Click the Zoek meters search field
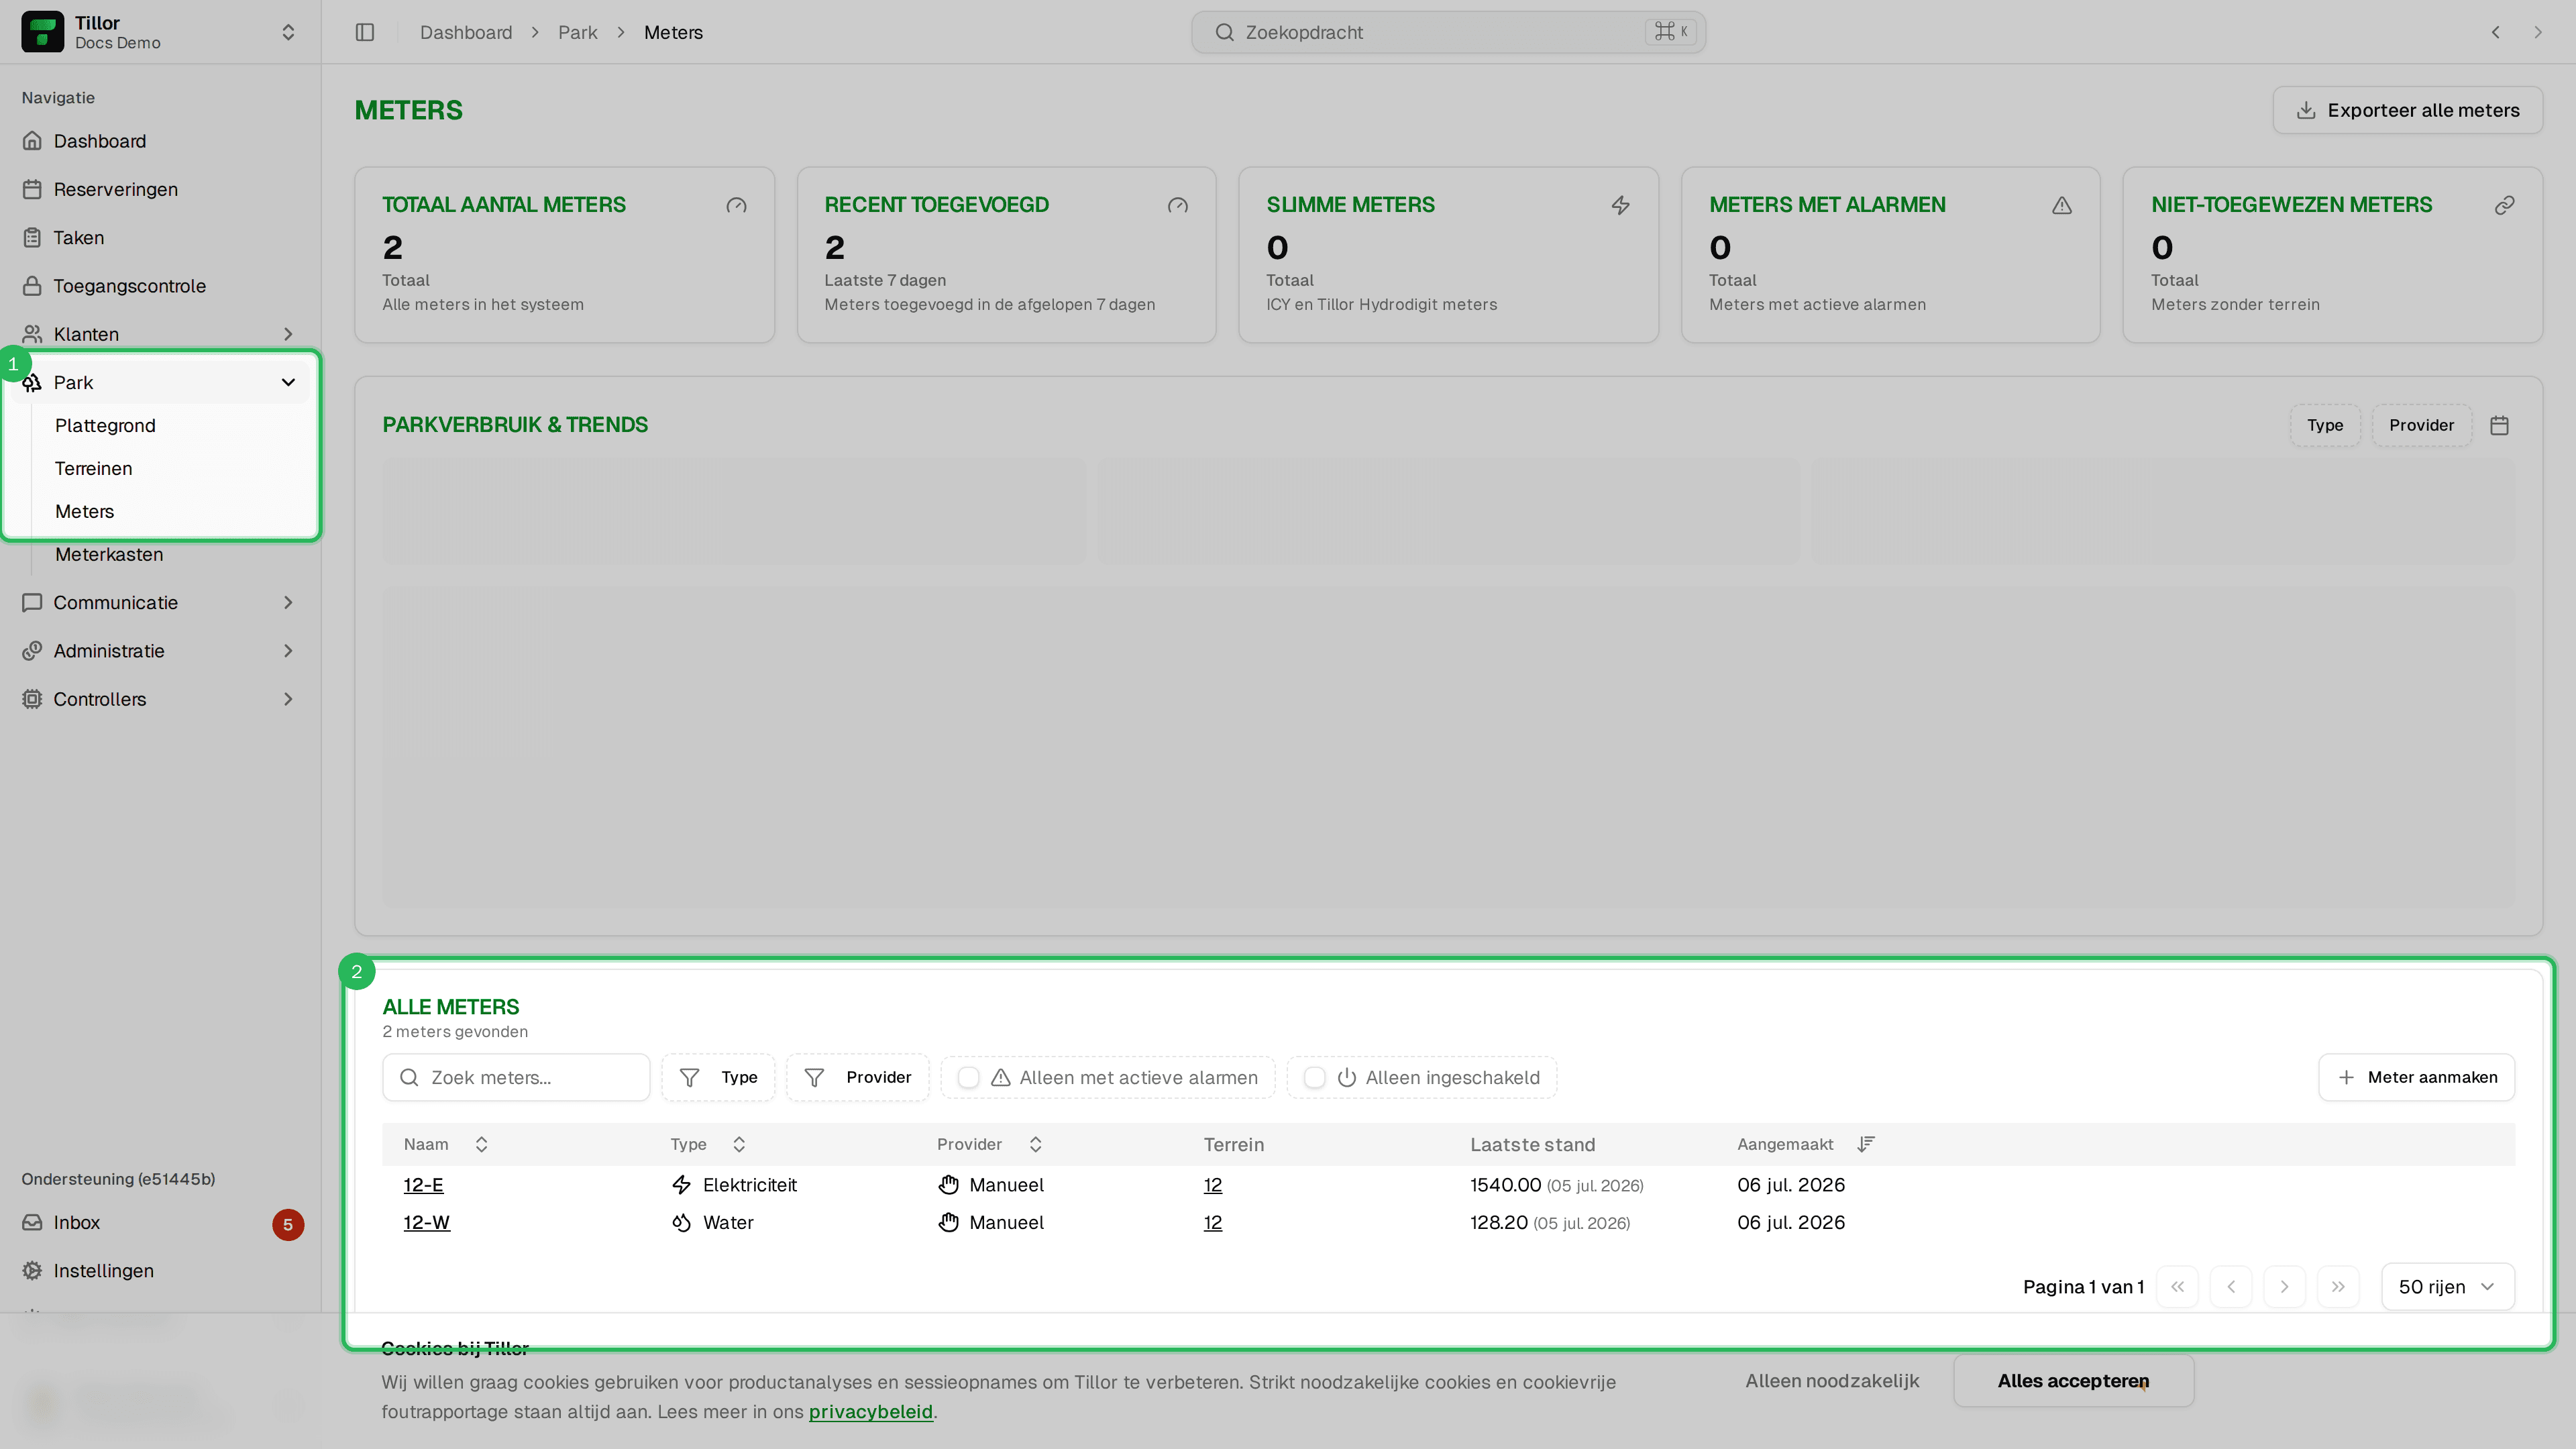The image size is (2576, 1449). (516, 1077)
